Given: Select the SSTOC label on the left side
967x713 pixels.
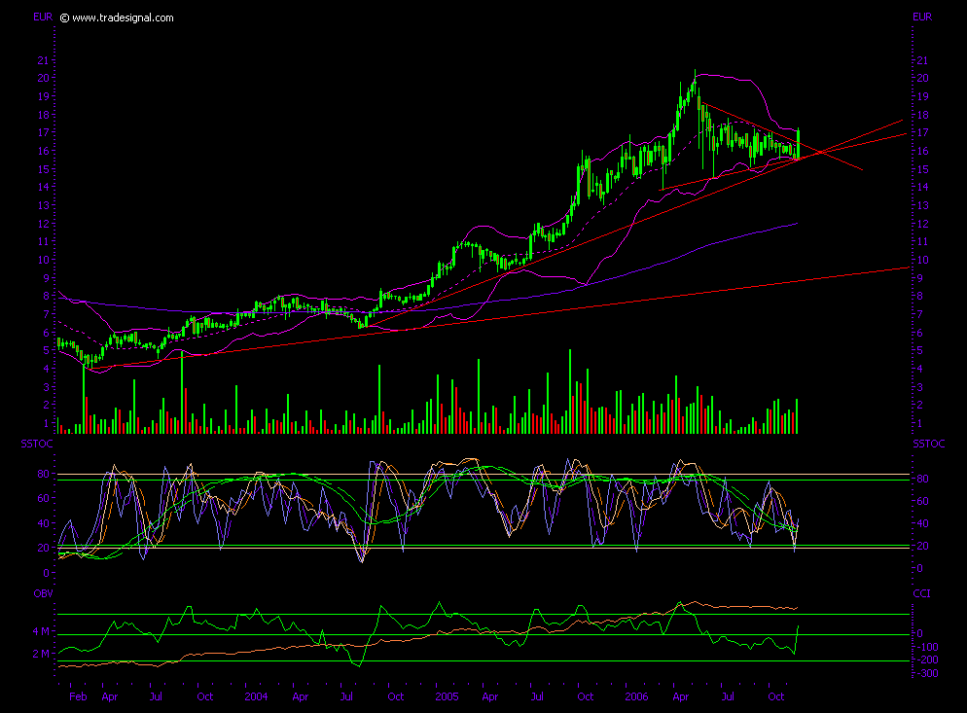Looking at the screenshot, I should pyautogui.click(x=37, y=445).
